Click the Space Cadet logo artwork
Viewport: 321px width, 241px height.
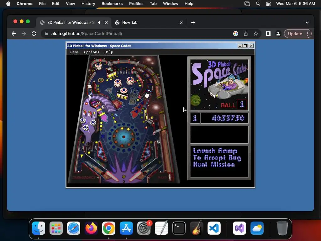tap(219, 85)
